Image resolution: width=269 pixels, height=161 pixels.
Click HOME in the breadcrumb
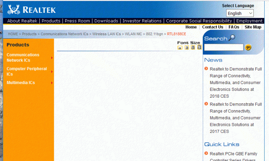click(x=13, y=34)
